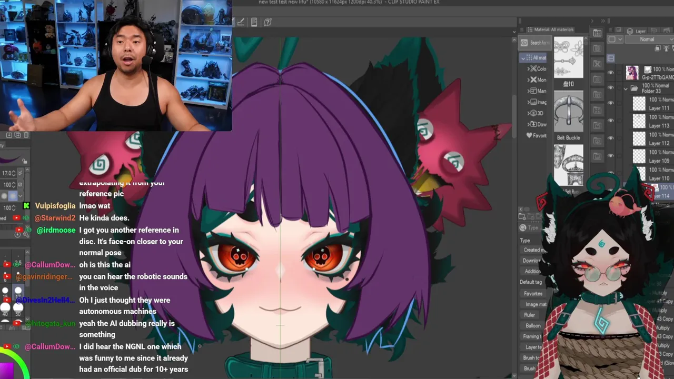Select the ornate buckle material thumbnail below Belt Buckle

568,164
